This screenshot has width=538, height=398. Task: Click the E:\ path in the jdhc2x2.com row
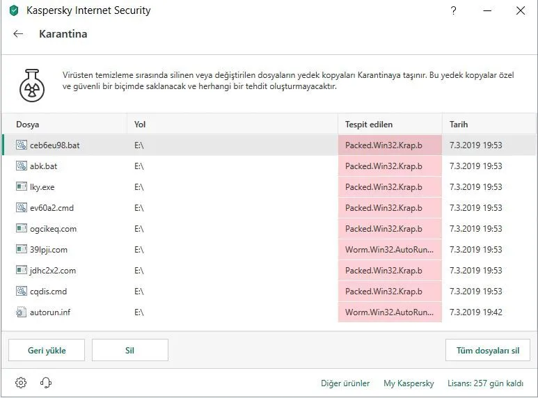[139, 271]
